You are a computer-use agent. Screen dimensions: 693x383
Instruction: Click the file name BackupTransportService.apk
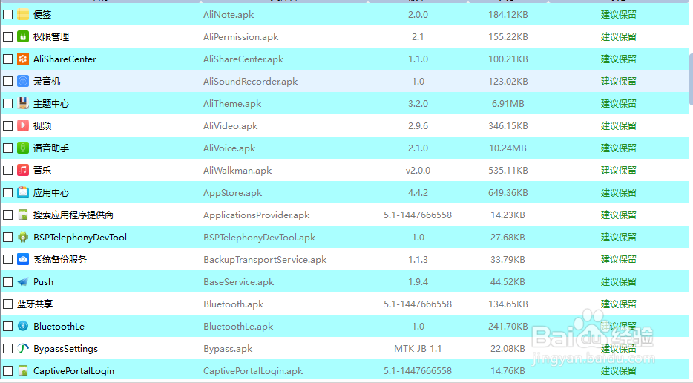[265, 259]
